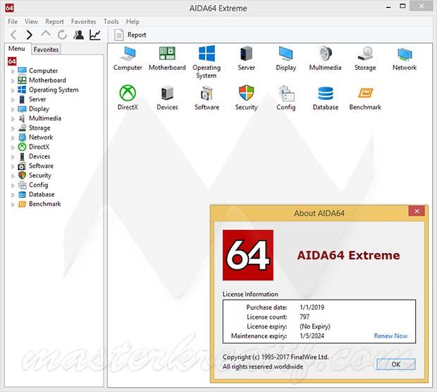Click the maintenance expiry value 1/5/2024

point(312,336)
